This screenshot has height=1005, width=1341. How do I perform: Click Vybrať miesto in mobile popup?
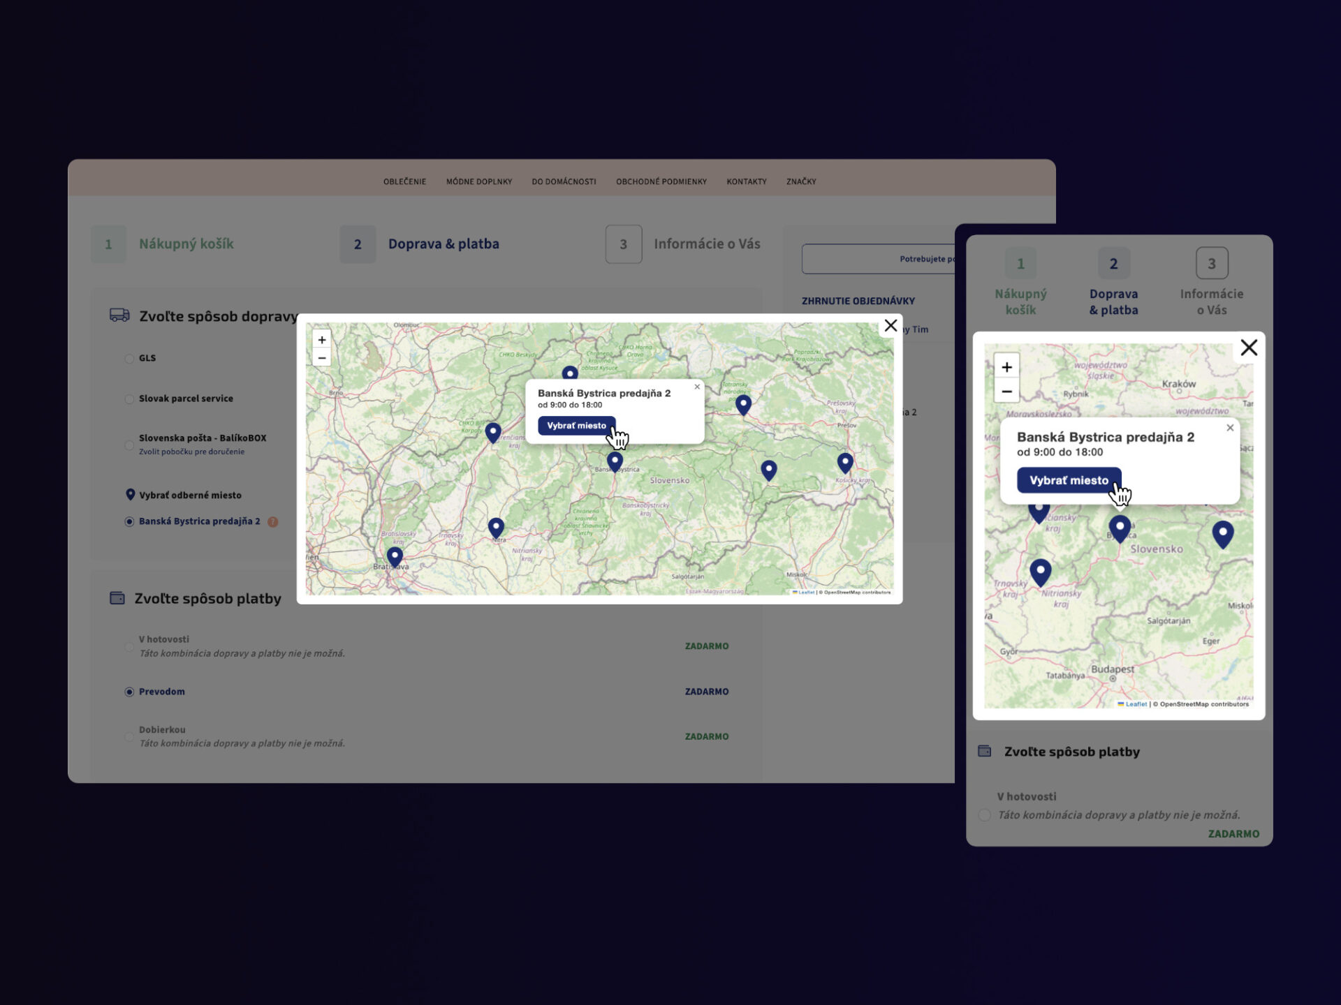click(x=1069, y=480)
